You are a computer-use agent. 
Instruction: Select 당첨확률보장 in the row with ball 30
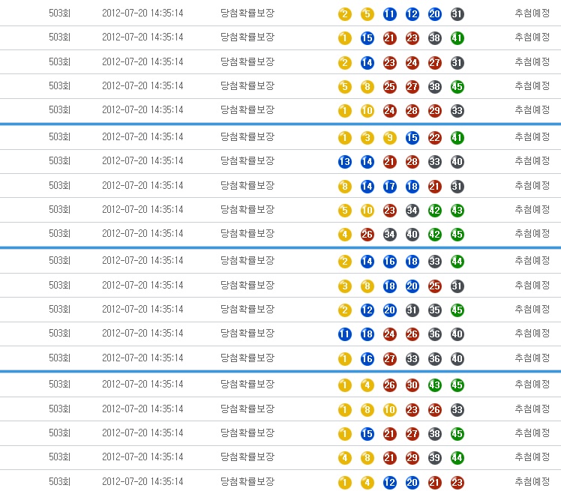[x=247, y=384]
